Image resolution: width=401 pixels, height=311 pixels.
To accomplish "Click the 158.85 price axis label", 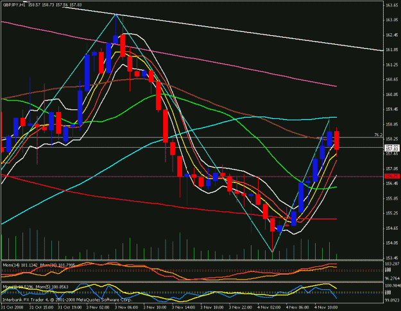I will (x=391, y=124).
